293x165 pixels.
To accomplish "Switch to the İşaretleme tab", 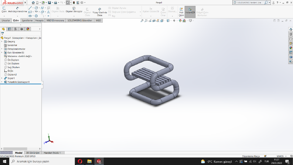I will (x=27, y=20).
